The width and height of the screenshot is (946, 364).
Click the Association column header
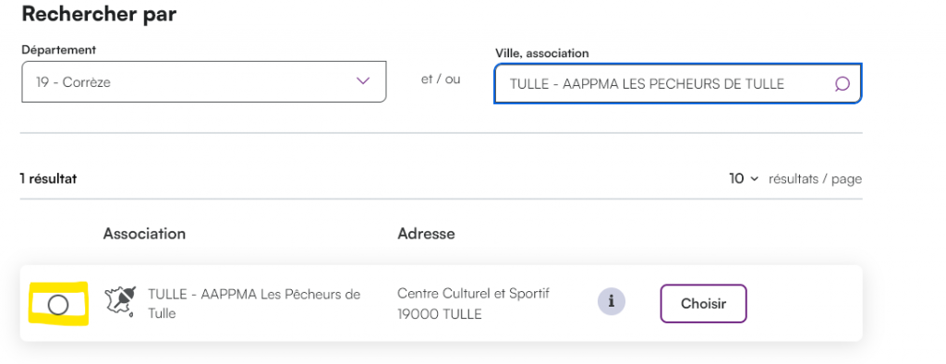click(144, 234)
